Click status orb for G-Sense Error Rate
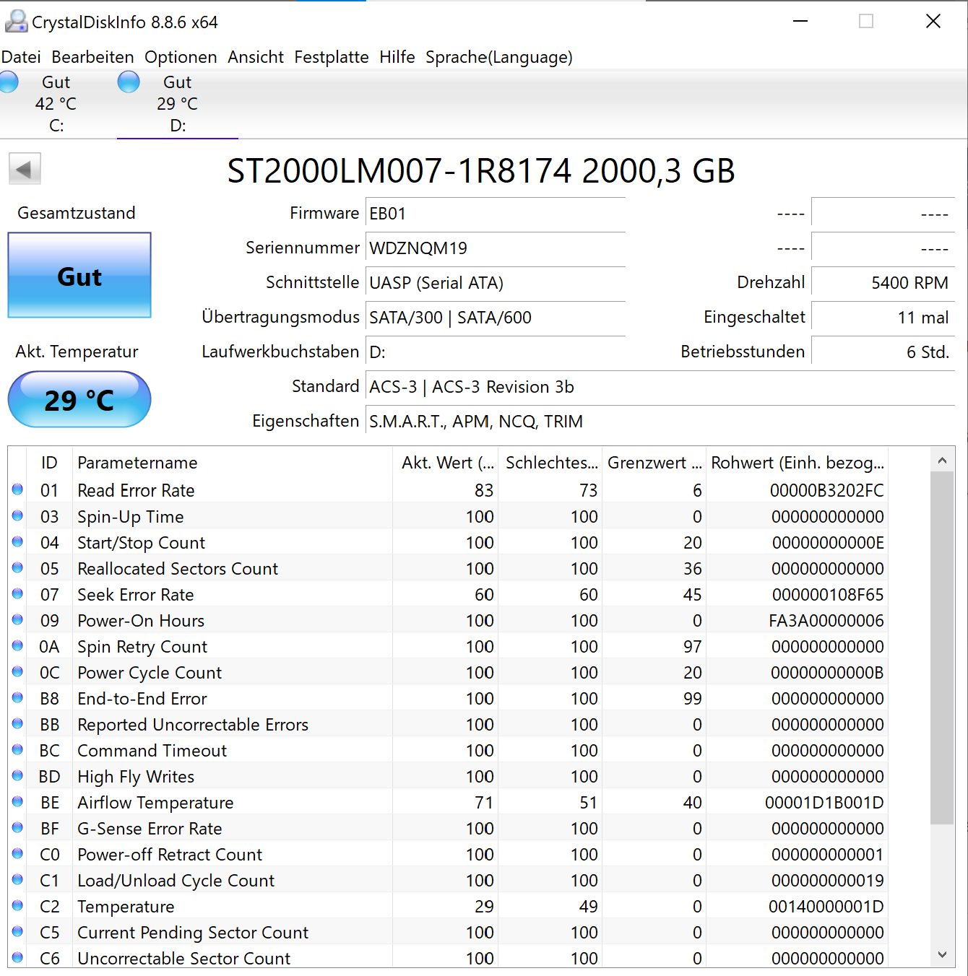The width and height of the screenshot is (968, 976). pos(17,827)
